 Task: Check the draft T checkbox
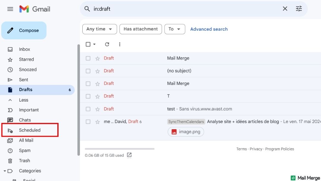(88, 96)
